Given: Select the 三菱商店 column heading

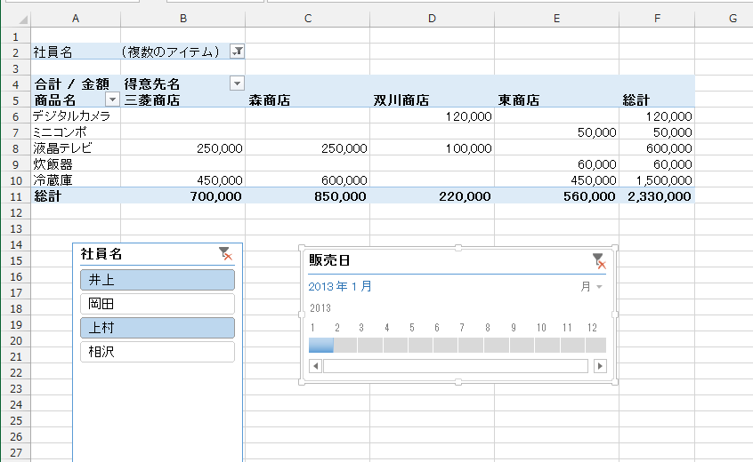Looking at the screenshot, I should 183,100.
